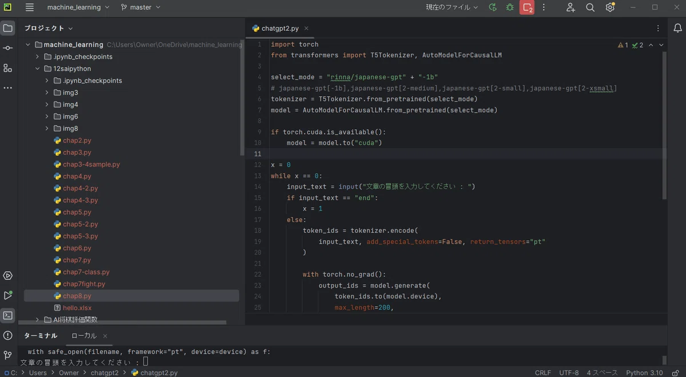Image resolution: width=686 pixels, height=377 pixels.
Task: Click the Users breadcrumb in status bar
Action: click(38, 372)
